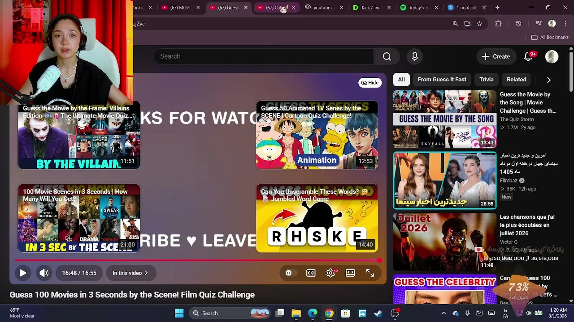Bookmark this page with the star icon

tap(479, 24)
